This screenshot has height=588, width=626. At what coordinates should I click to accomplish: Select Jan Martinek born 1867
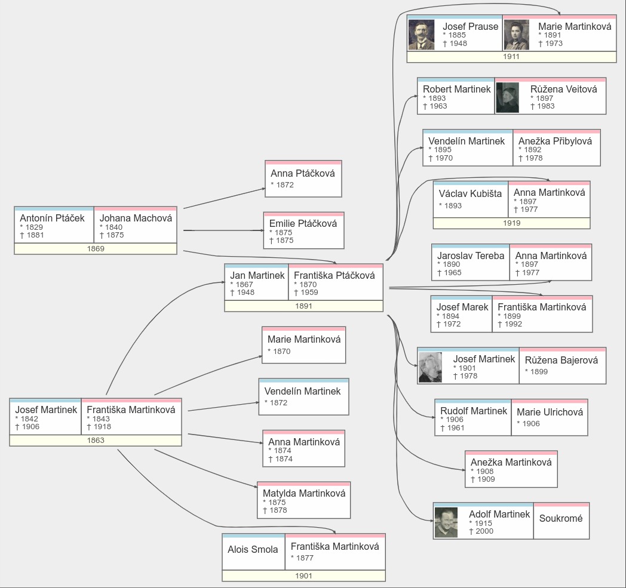(257, 283)
